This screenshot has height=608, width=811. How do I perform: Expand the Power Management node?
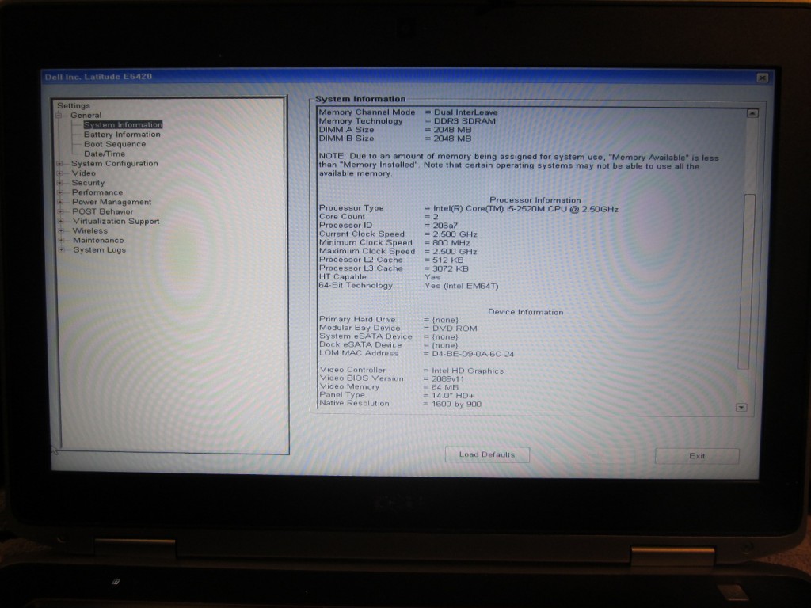(60, 202)
